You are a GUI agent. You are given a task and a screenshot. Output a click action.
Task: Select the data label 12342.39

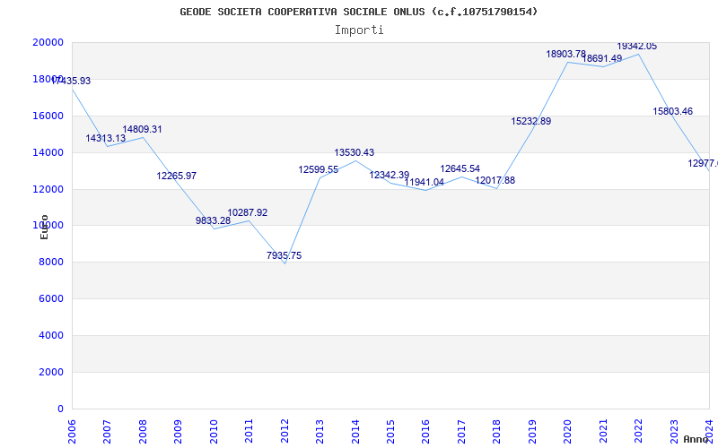390,175
